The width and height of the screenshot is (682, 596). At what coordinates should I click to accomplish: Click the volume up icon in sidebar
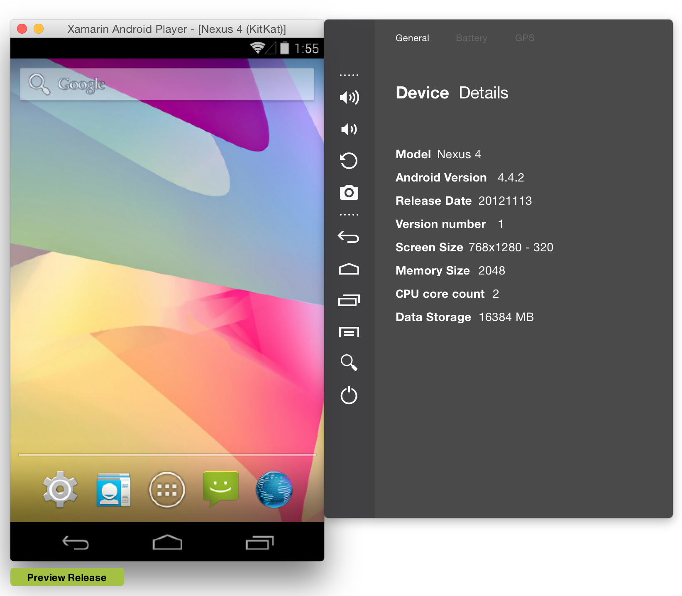[349, 98]
